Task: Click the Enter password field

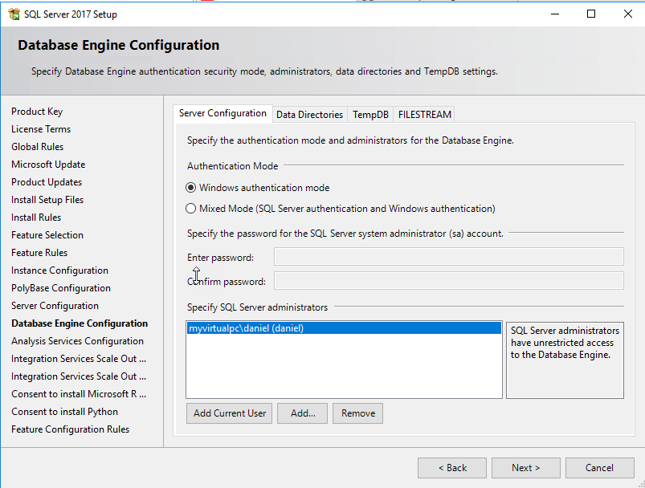Action: (x=448, y=257)
